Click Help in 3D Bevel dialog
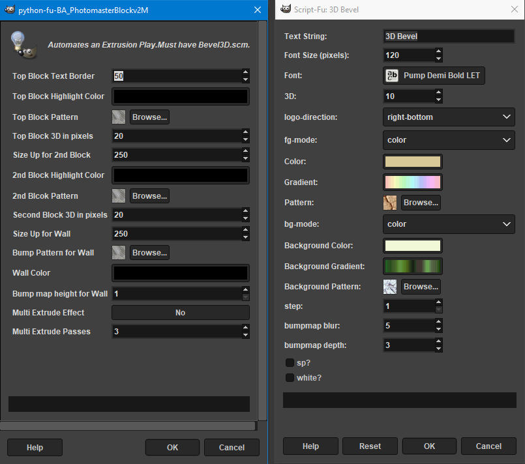This screenshot has width=525, height=464. 310,446
